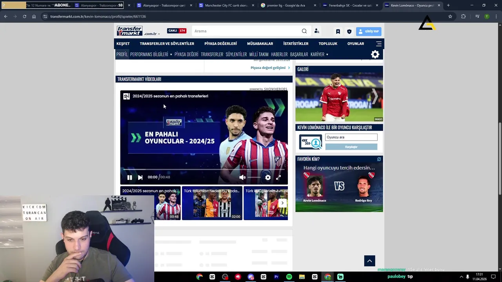Open Spotify from the taskbar
Screen dimensions: 502x282
tap(289, 277)
